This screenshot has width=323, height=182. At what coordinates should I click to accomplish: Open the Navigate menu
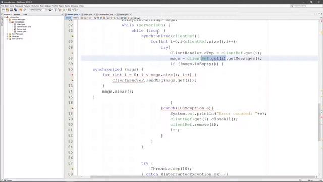point(19,6)
